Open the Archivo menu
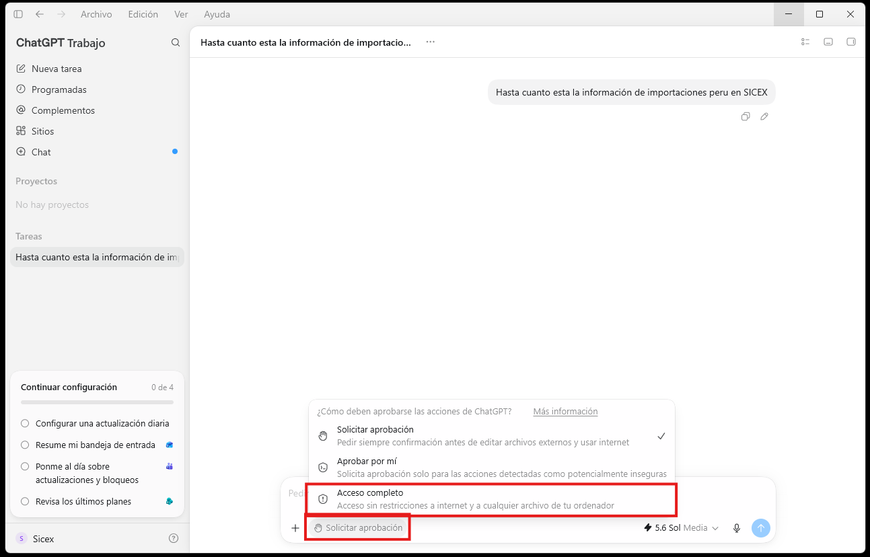The height and width of the screenshot is (557, 870). click(96, 14)
